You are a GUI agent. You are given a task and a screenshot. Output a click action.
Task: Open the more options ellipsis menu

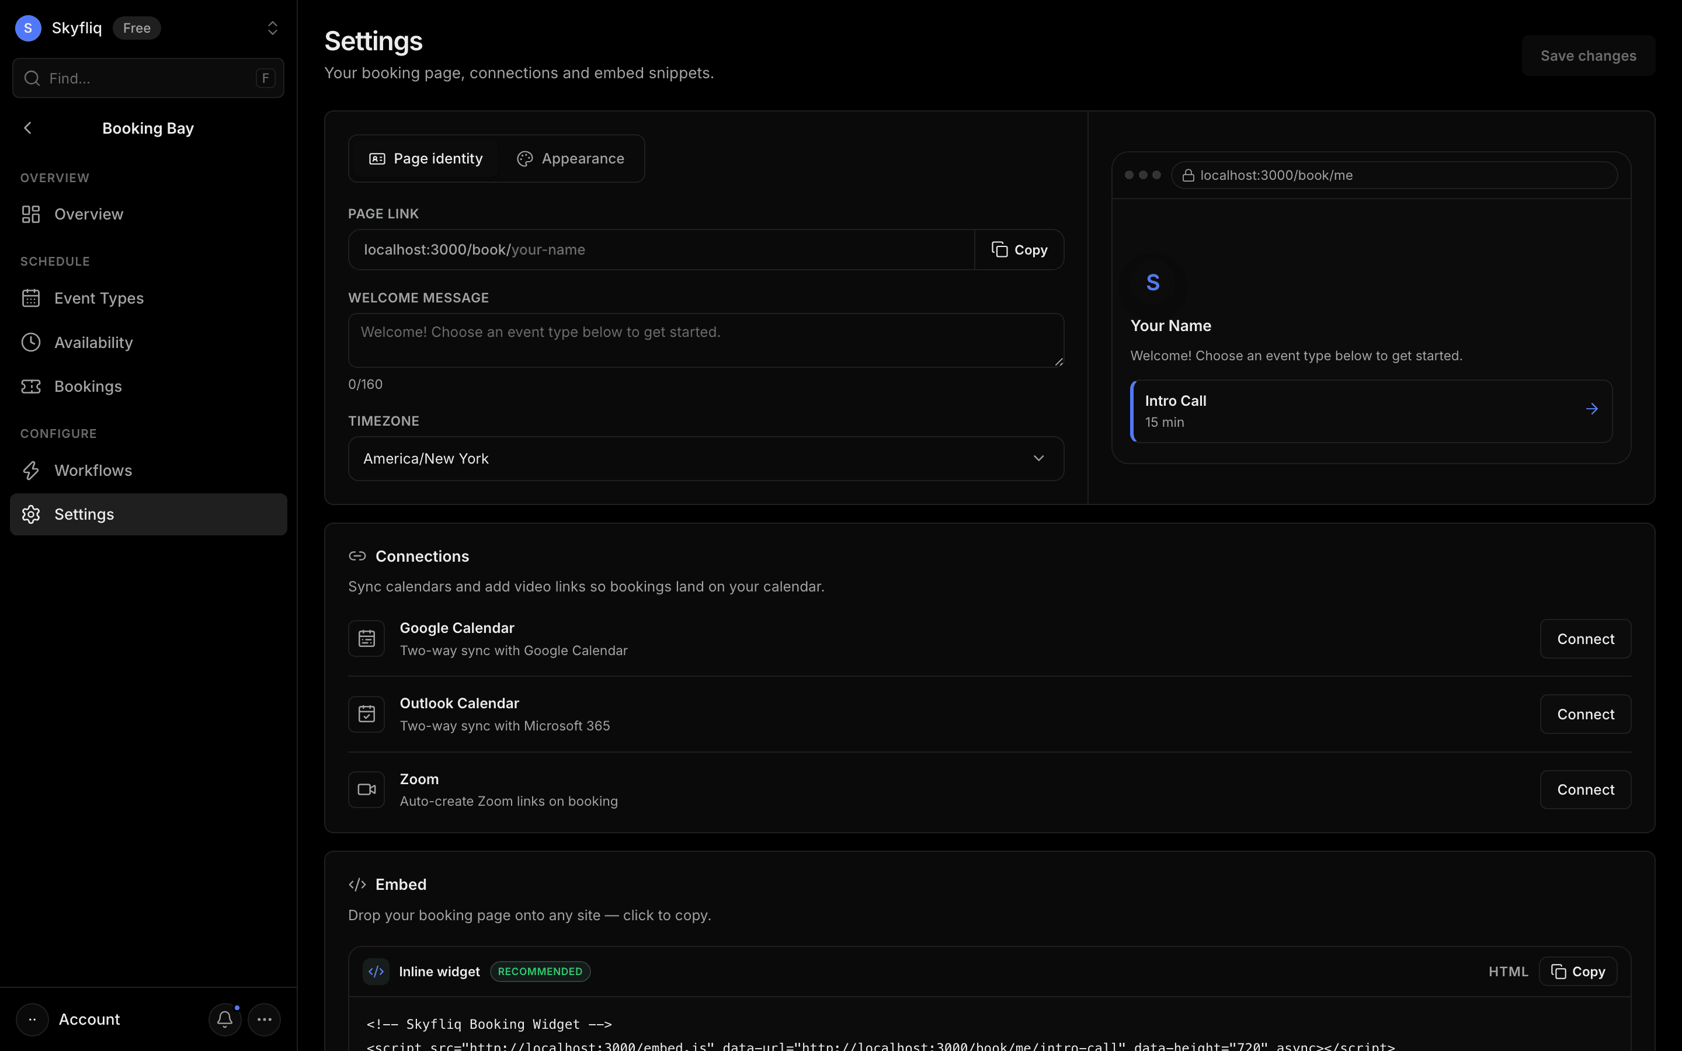(264, 1019)
